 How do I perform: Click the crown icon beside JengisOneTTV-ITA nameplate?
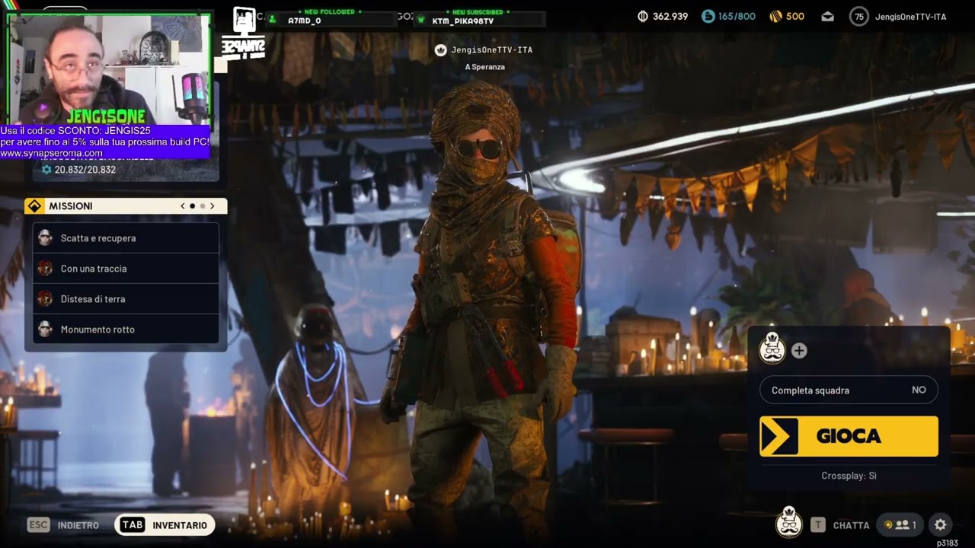[440, 50]
